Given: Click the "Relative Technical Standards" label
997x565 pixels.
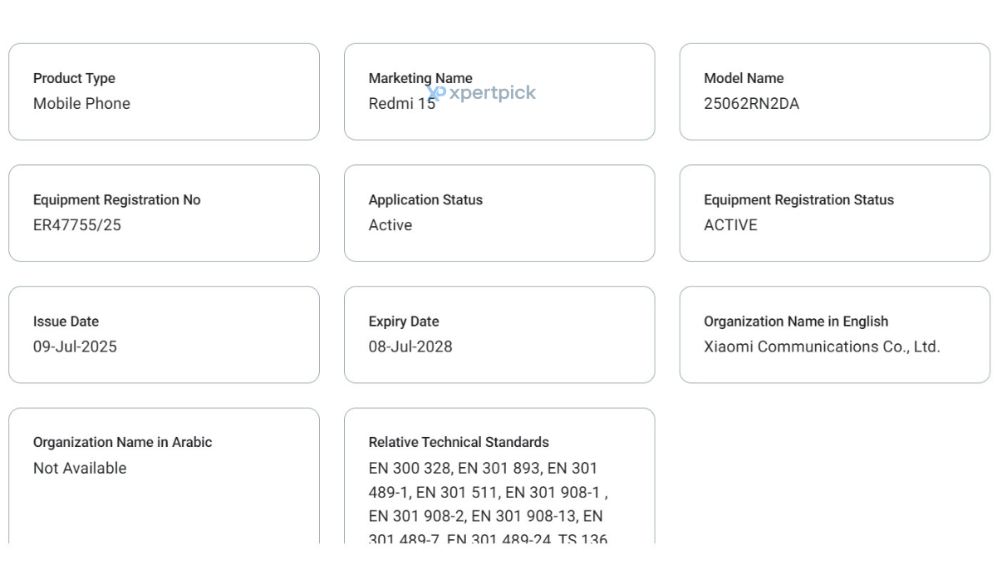Looking at the screenshot, I should click(x=459, y=442).
